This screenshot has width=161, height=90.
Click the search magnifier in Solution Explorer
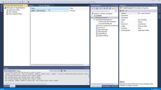[116, 11]
